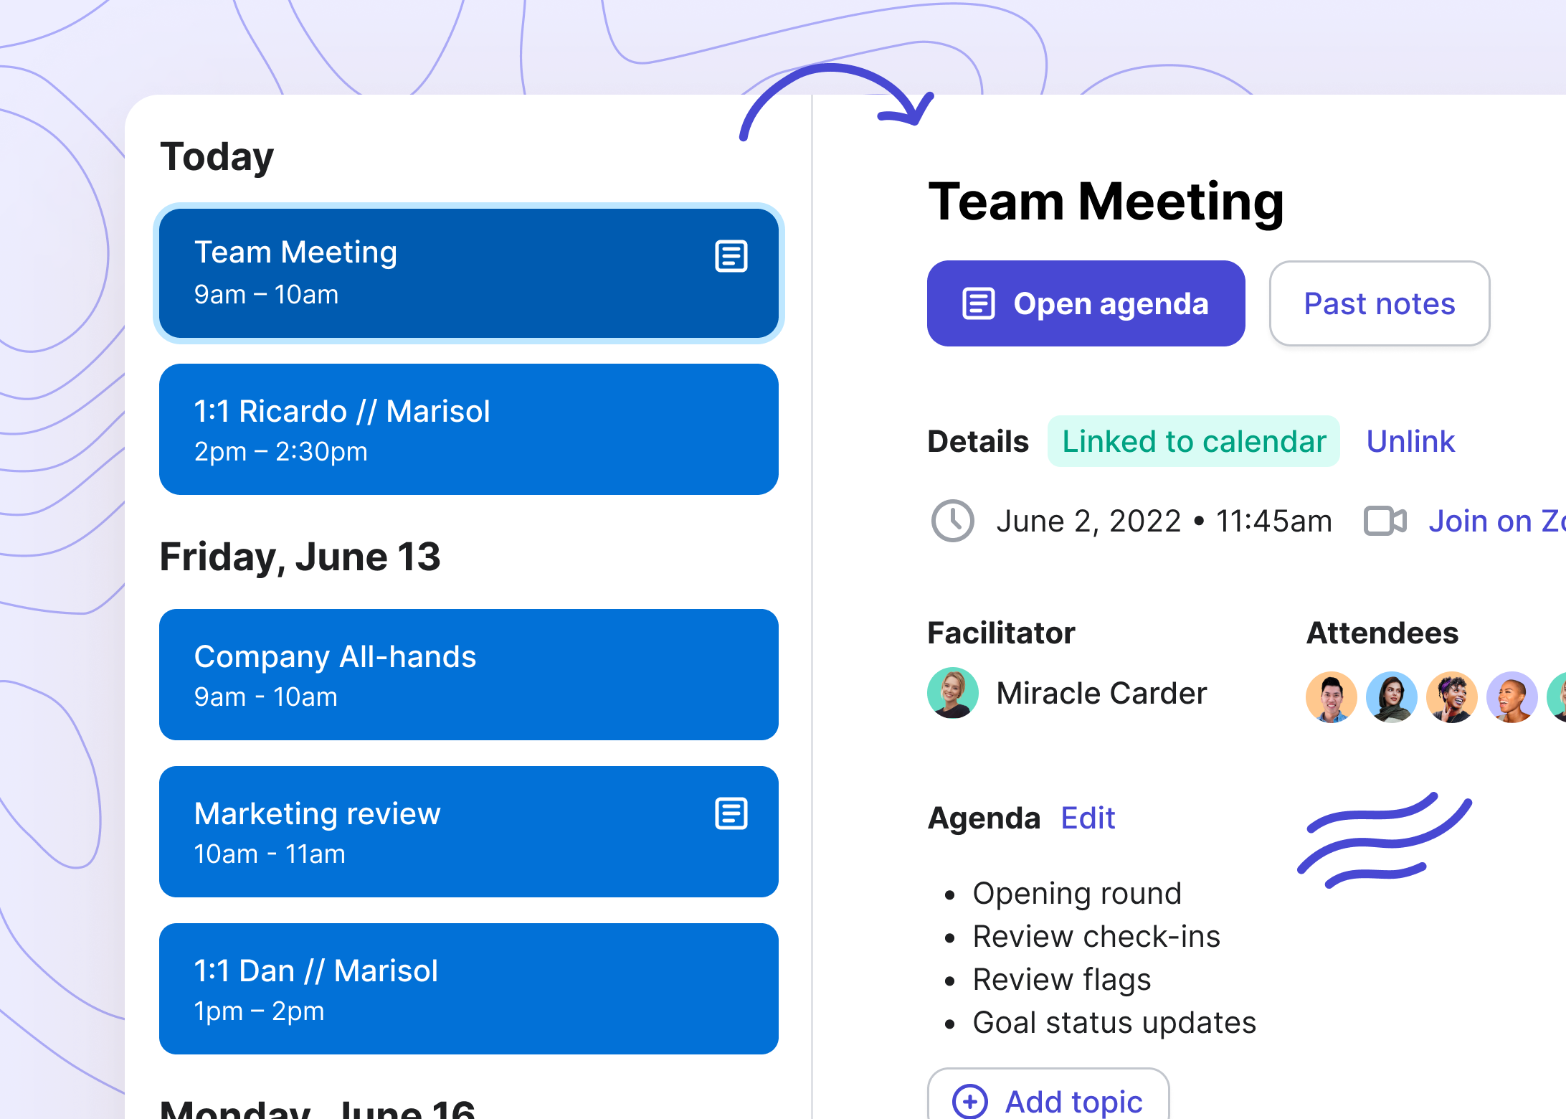Click the video camera icon near Join link
This screenshot has height=1119, width=1566.
[1385, 521]
